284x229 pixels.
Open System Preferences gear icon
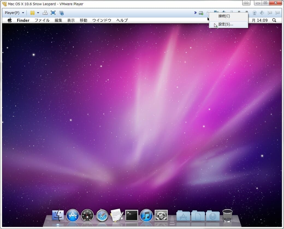(x=161, y=215)
